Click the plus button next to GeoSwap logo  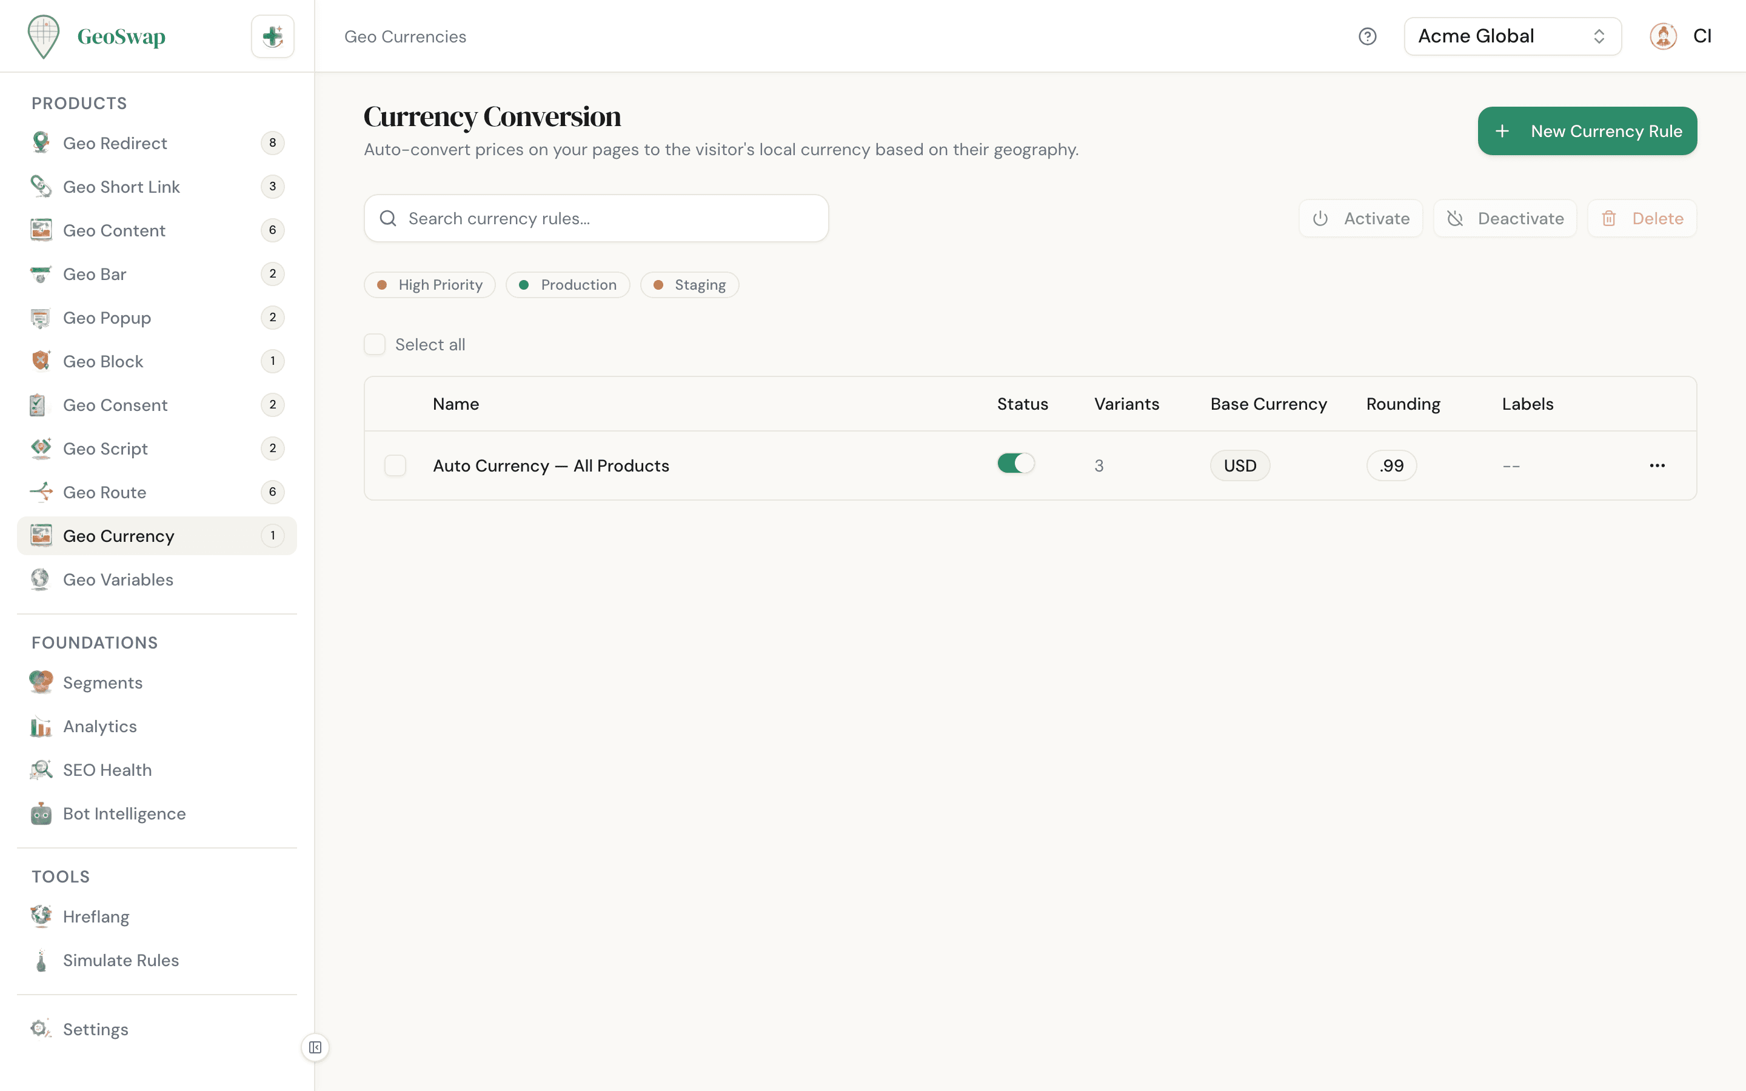click(x=272, y=35)
